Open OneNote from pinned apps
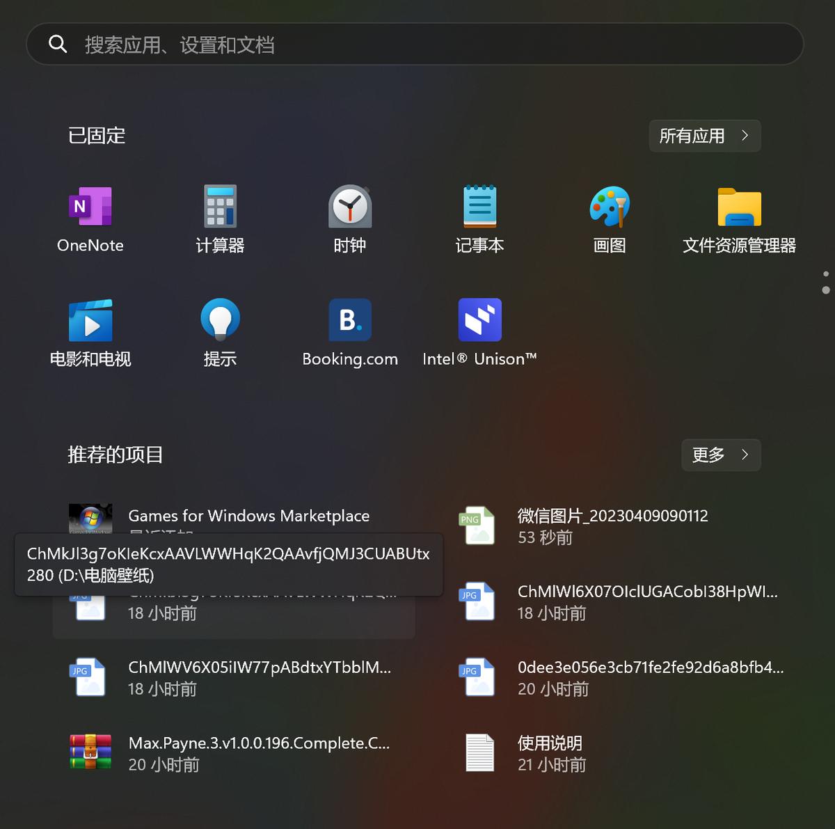Image resolution: width=835 pixels, height=829 pixels. (90, 219)
